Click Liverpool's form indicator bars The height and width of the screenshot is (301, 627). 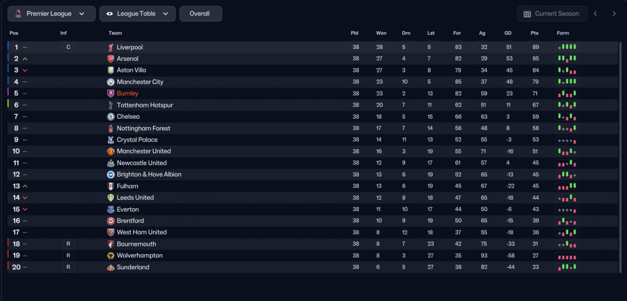(567, 47)
